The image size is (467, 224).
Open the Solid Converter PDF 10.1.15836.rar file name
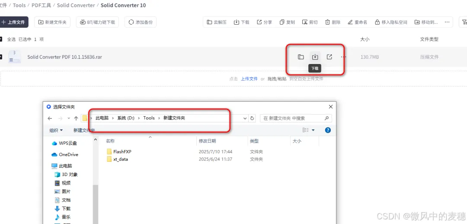[64, 57]
